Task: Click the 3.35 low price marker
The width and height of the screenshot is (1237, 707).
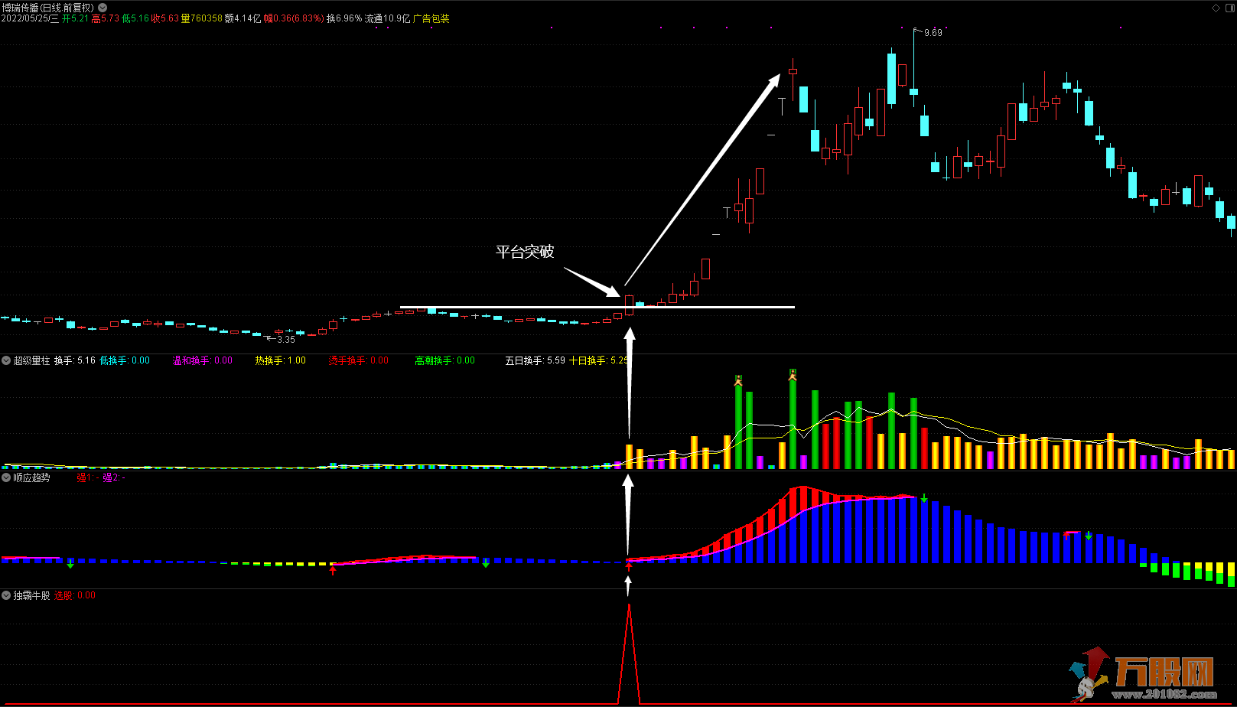Action: (285, 339)
